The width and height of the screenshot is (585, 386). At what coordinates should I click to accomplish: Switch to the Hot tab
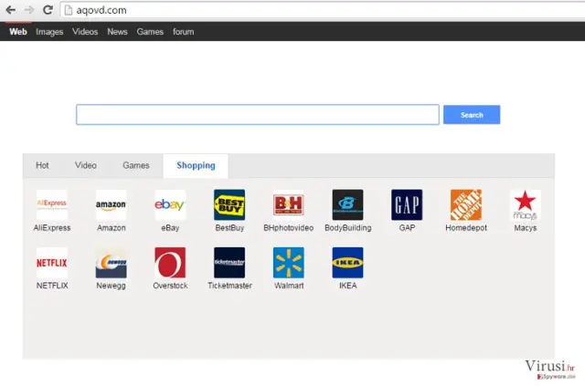[42, 165]
